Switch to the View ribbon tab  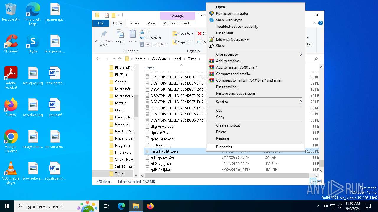point(151,23)
